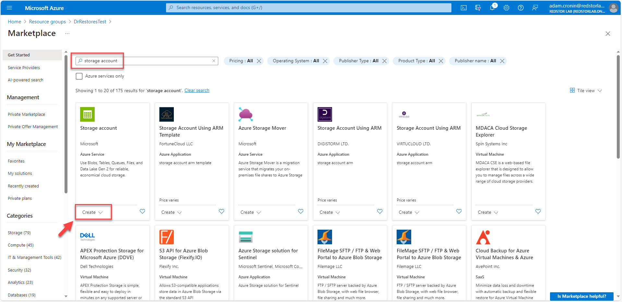This screenshot has height=302, width=622.
Task: Remove the Product Type filter
Action: (441, 61)
